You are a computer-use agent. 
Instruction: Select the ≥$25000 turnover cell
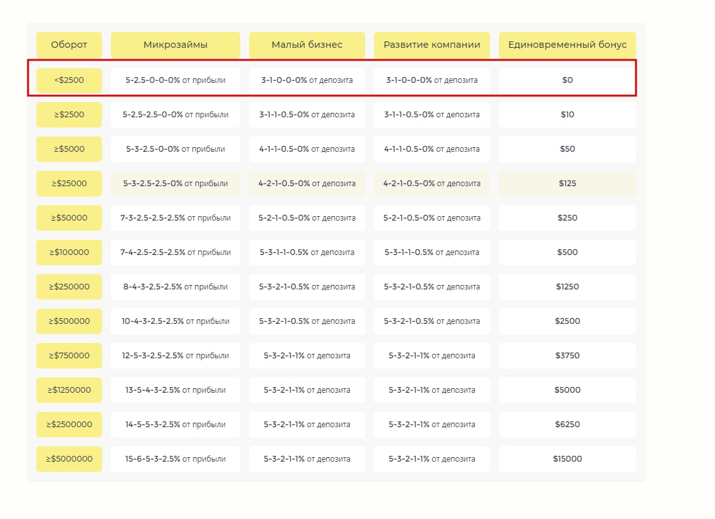[69, 184]
